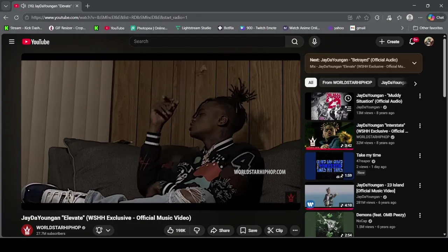Go to YouTube home via the logo
This screenshot has width=448, height=252.
click(x=36, y=42)
